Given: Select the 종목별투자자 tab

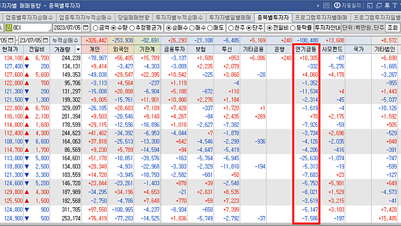Looking at the screenshot, I should pos(273,18).
